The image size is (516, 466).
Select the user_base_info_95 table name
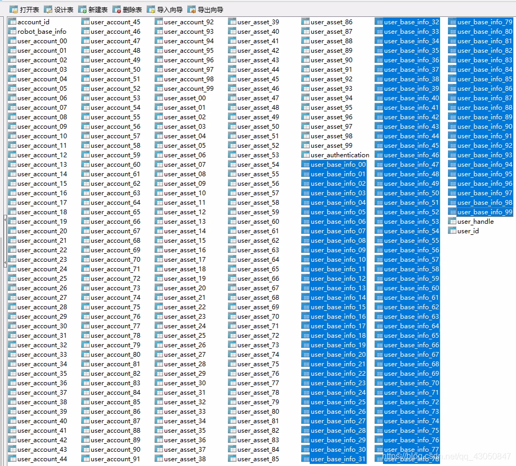click(485, 174)
